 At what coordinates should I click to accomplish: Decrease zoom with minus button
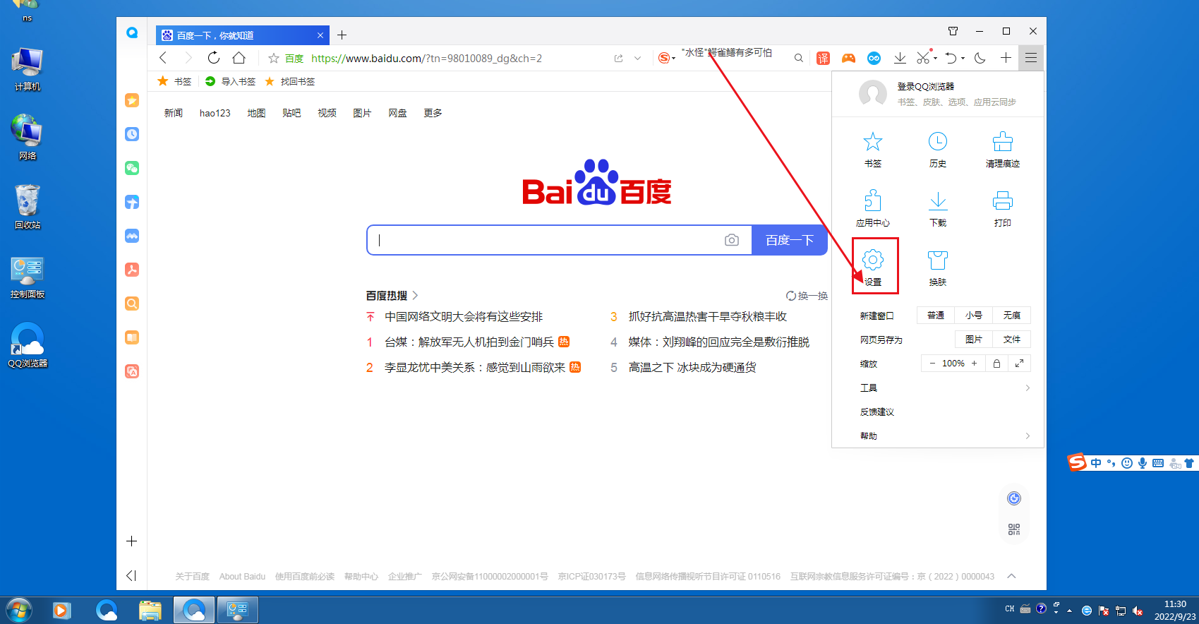point(932,364)
